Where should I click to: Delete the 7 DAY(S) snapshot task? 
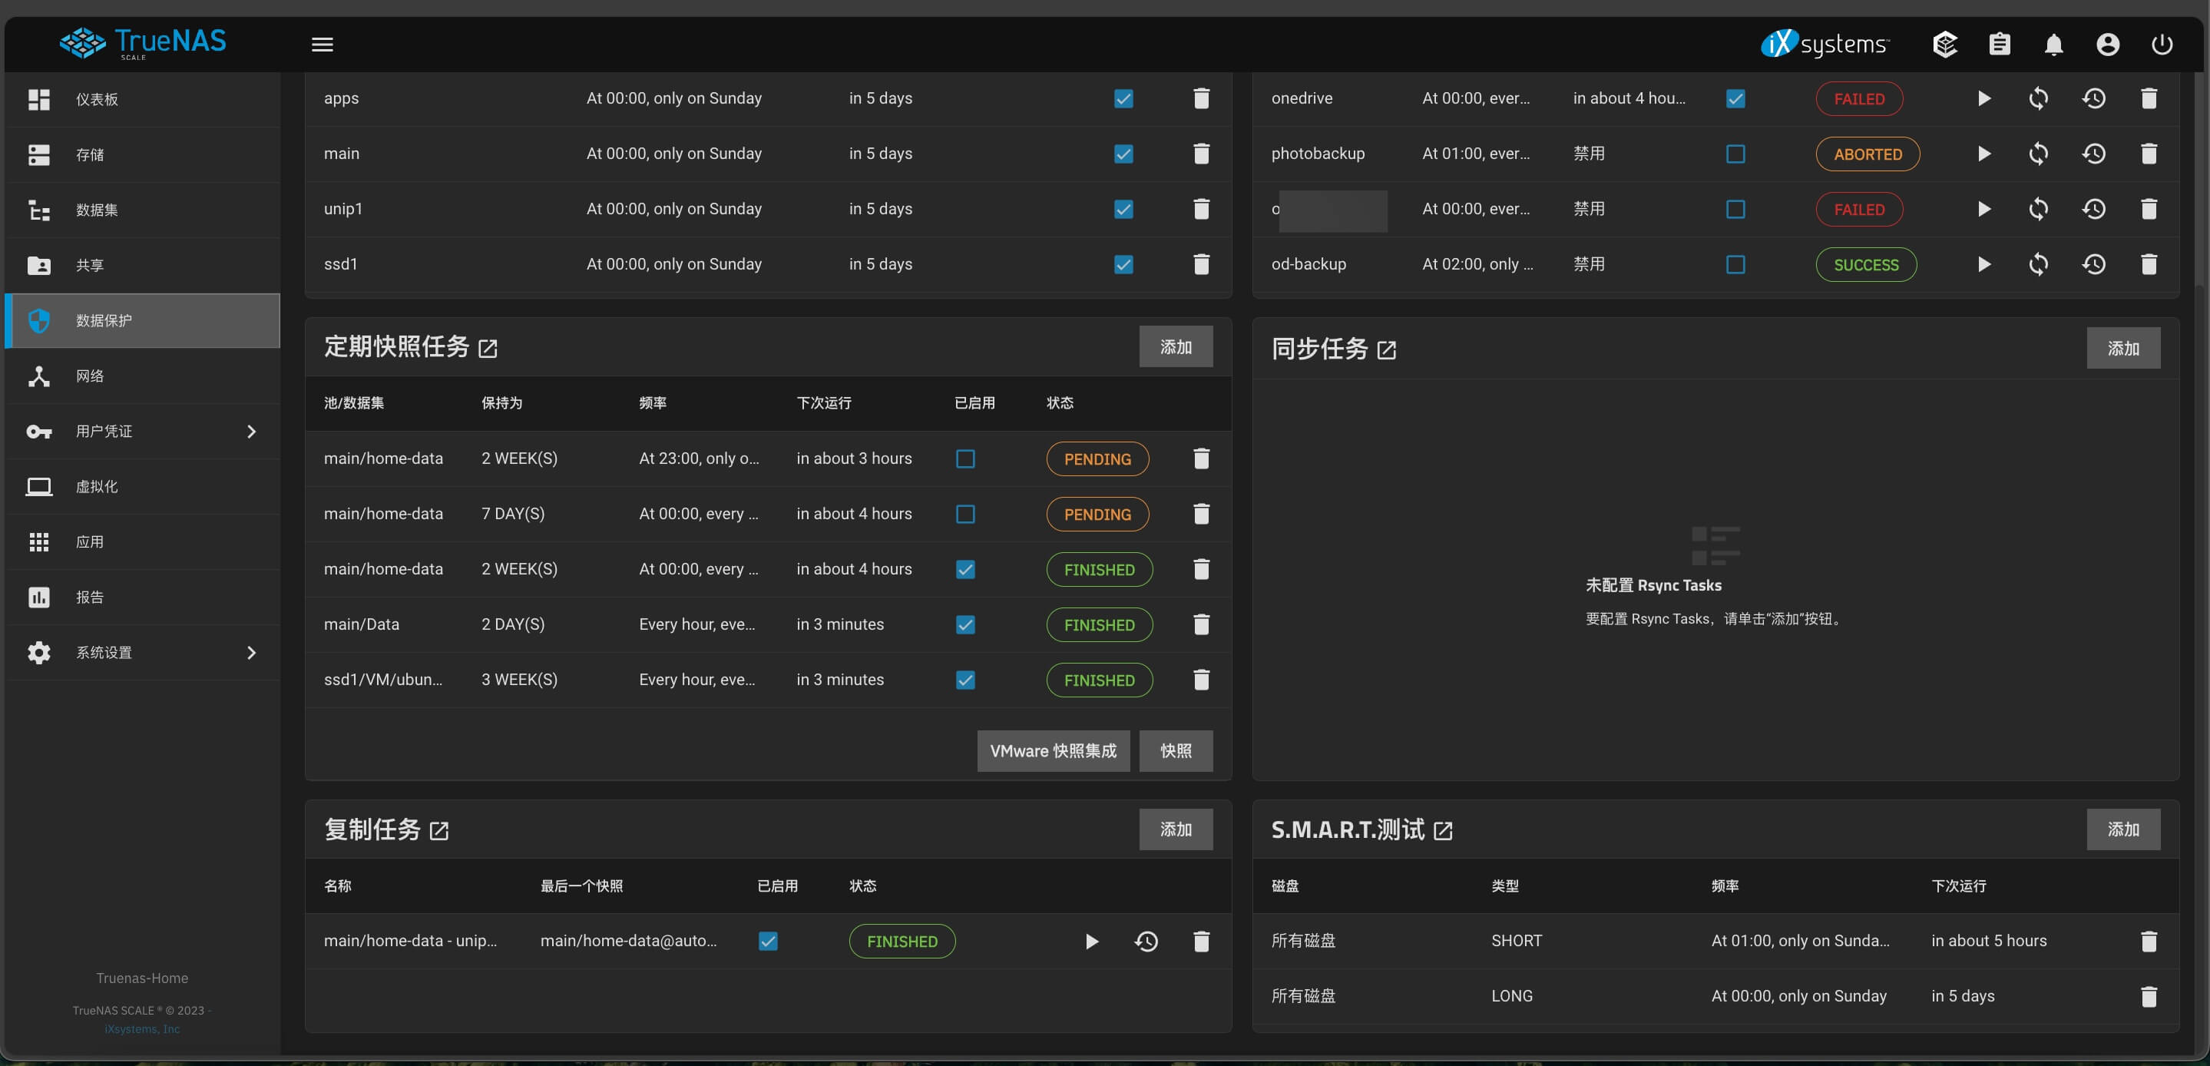point(1201,513)
